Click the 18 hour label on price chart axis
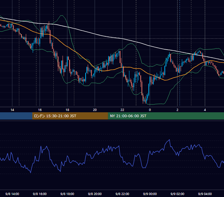This screenshot has width=224, height=197. coord(67,110)
